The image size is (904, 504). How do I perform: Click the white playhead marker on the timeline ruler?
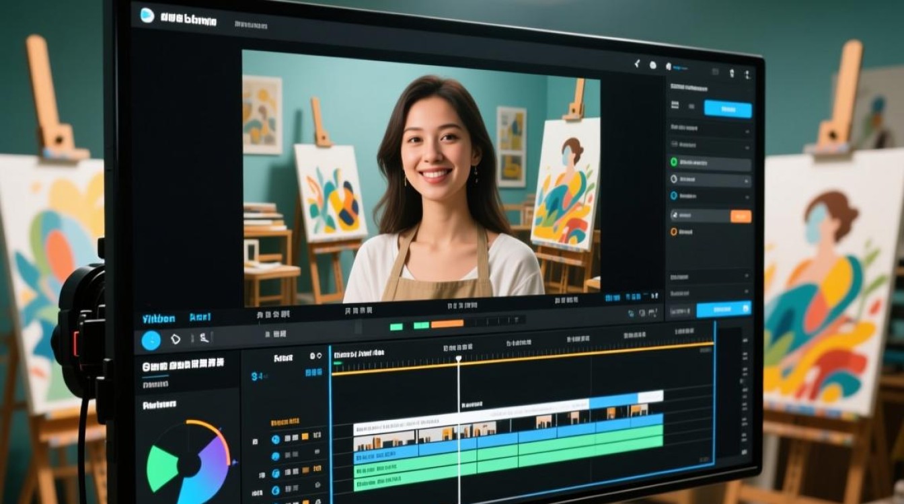coord(458,360)
